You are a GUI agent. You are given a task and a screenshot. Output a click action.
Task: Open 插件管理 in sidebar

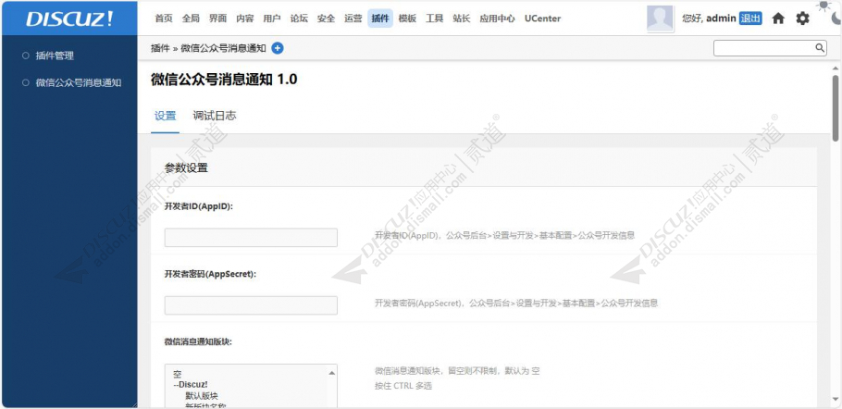click(55, 56)
